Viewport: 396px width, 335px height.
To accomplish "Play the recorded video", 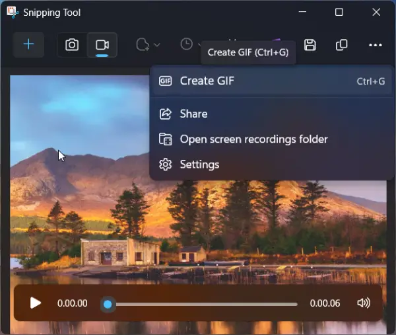I will tap(36, 303).
